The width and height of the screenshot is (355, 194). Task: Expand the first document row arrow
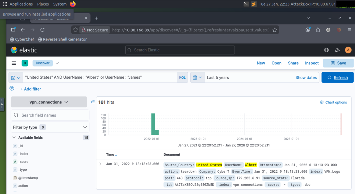pos(100,164)
